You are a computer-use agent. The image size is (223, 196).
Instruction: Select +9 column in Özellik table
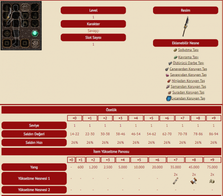coord(214,118)
